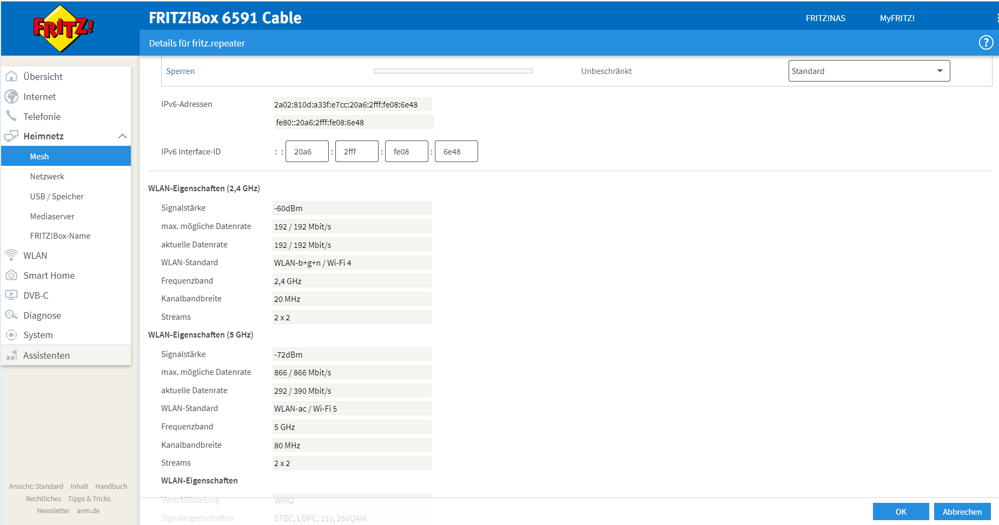Click Unbeschränkt label
The width and height of the screenshot is (999, 525).
[606, 71]
